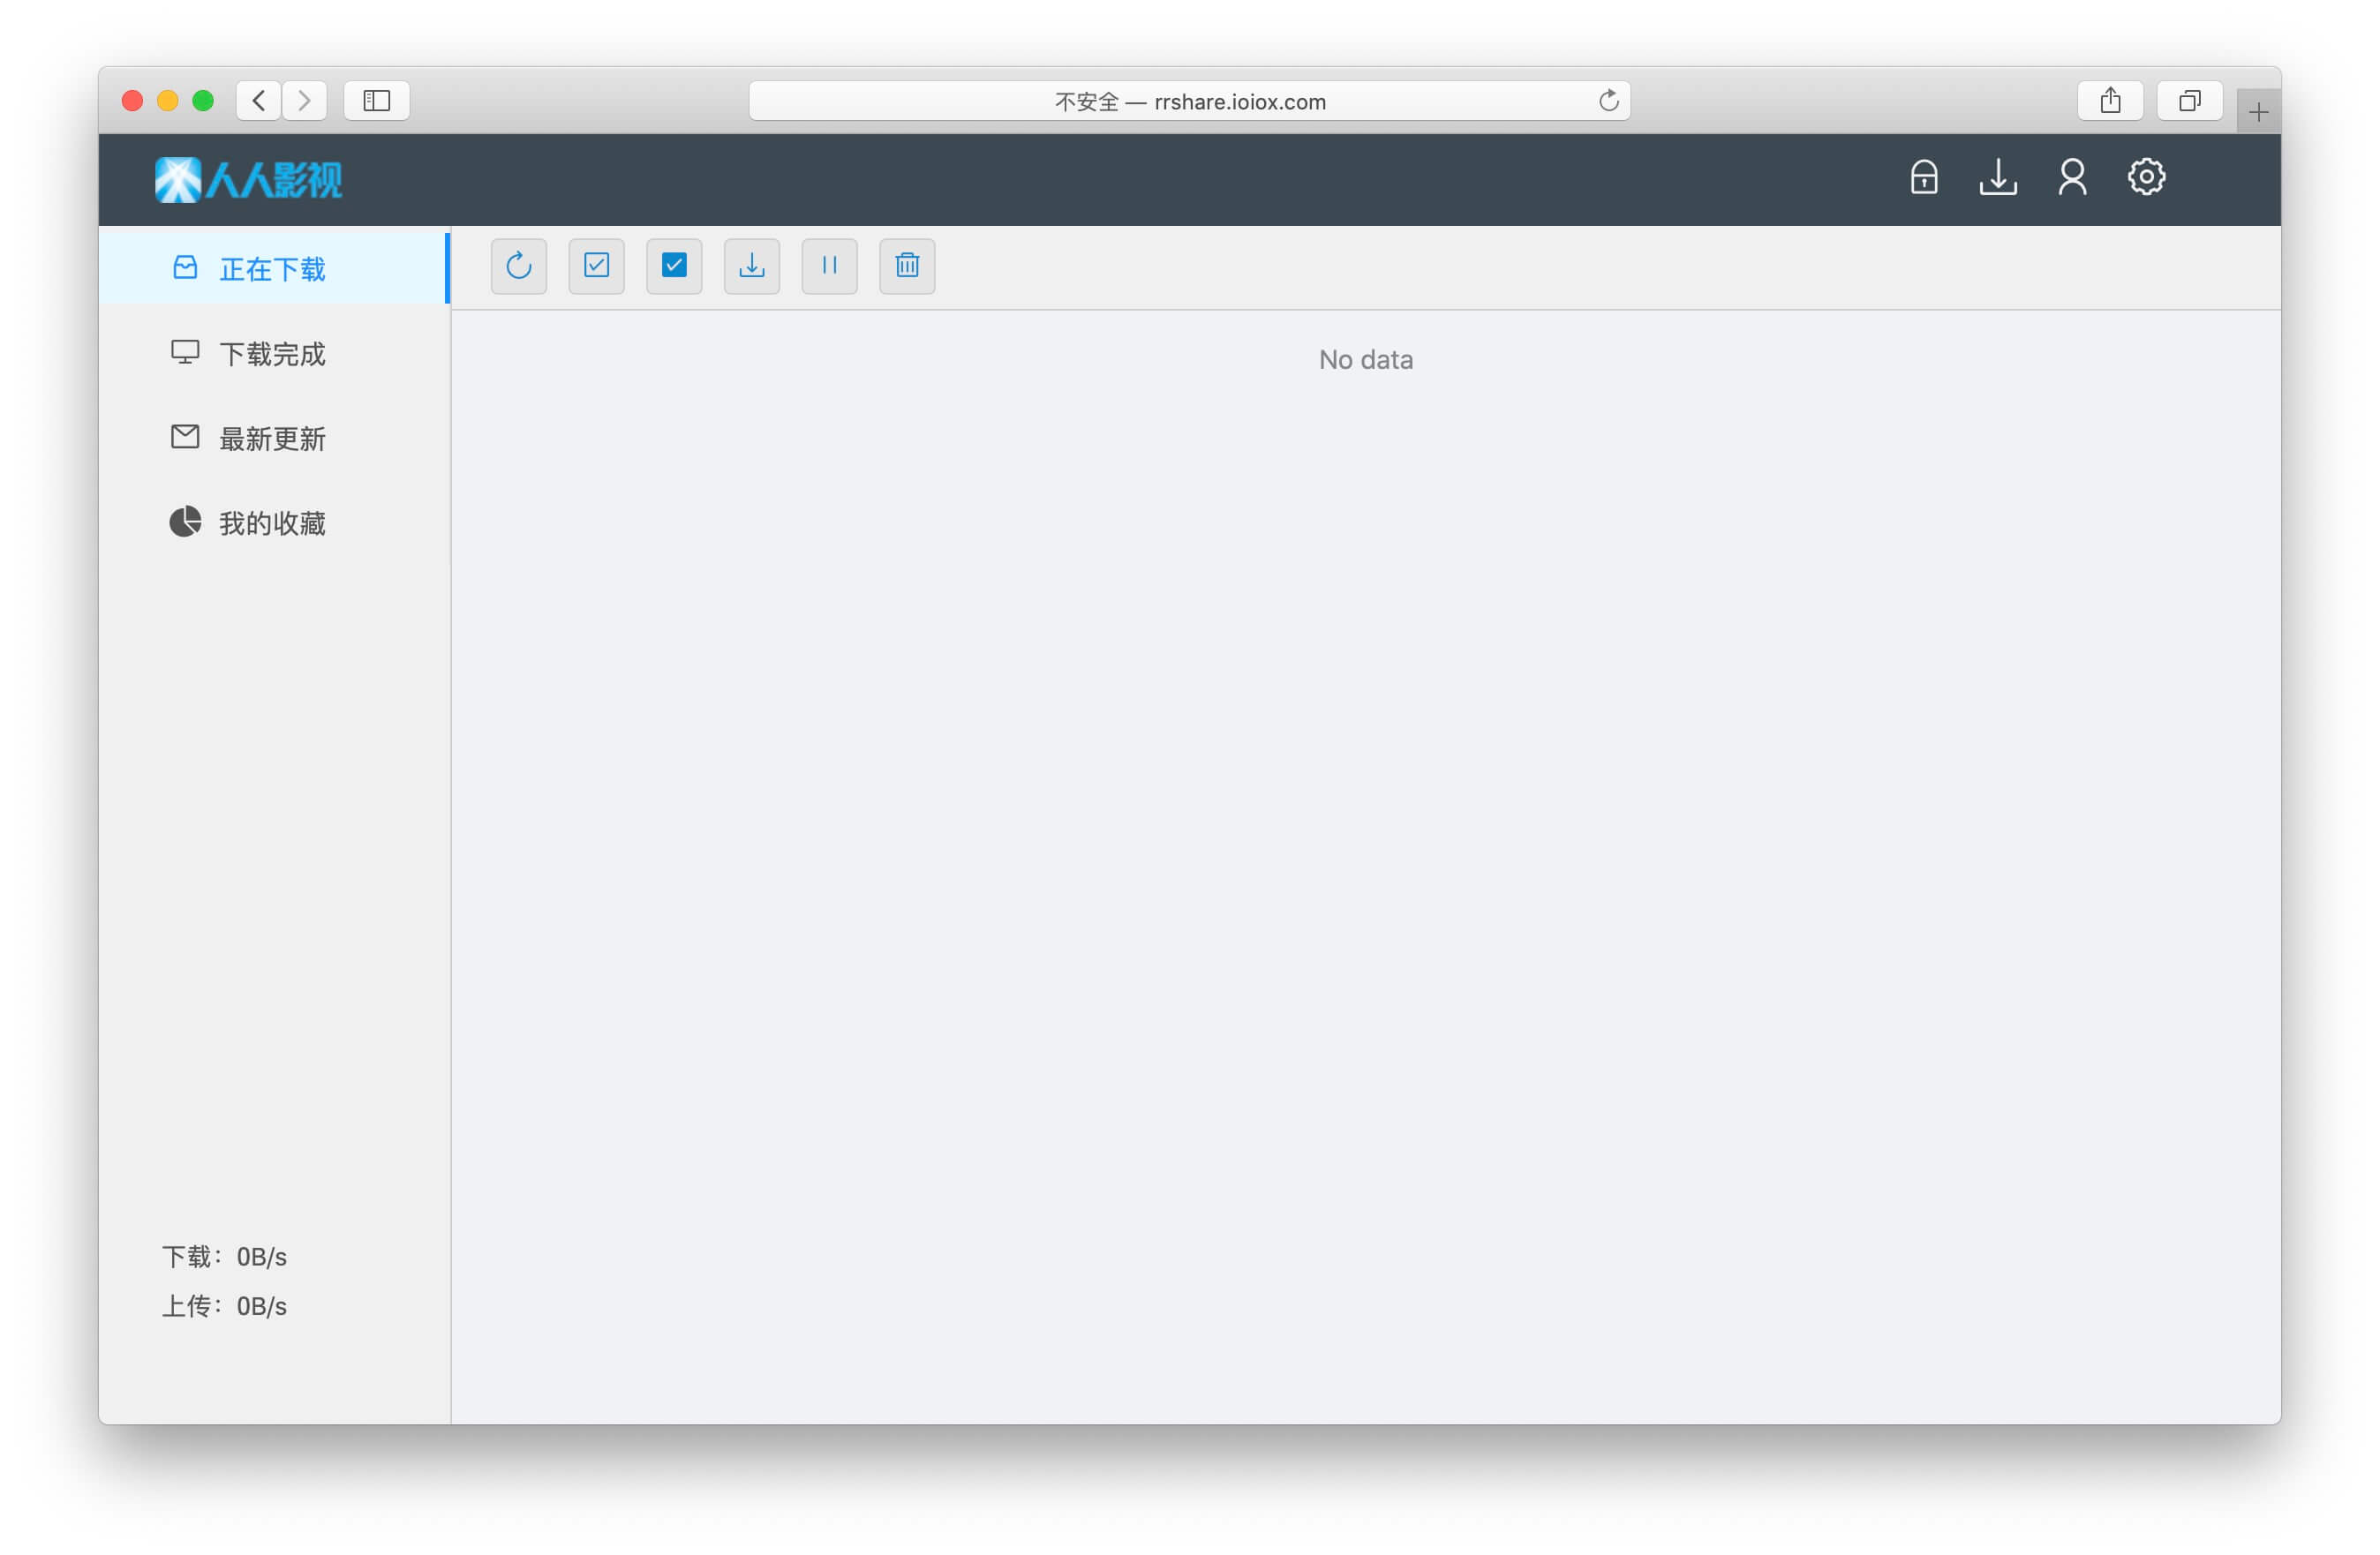Open a new Safari tab
Screen dimensions: 2380x1555
2258,112
